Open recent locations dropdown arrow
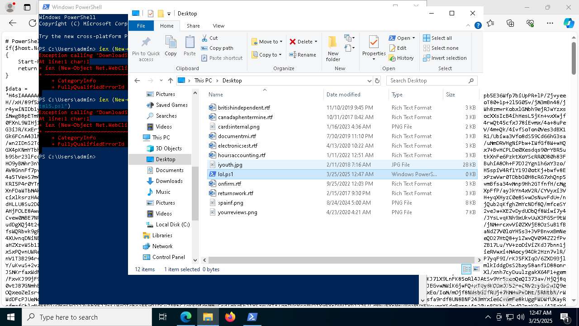 pyautogui.click(x=161, y=81)
